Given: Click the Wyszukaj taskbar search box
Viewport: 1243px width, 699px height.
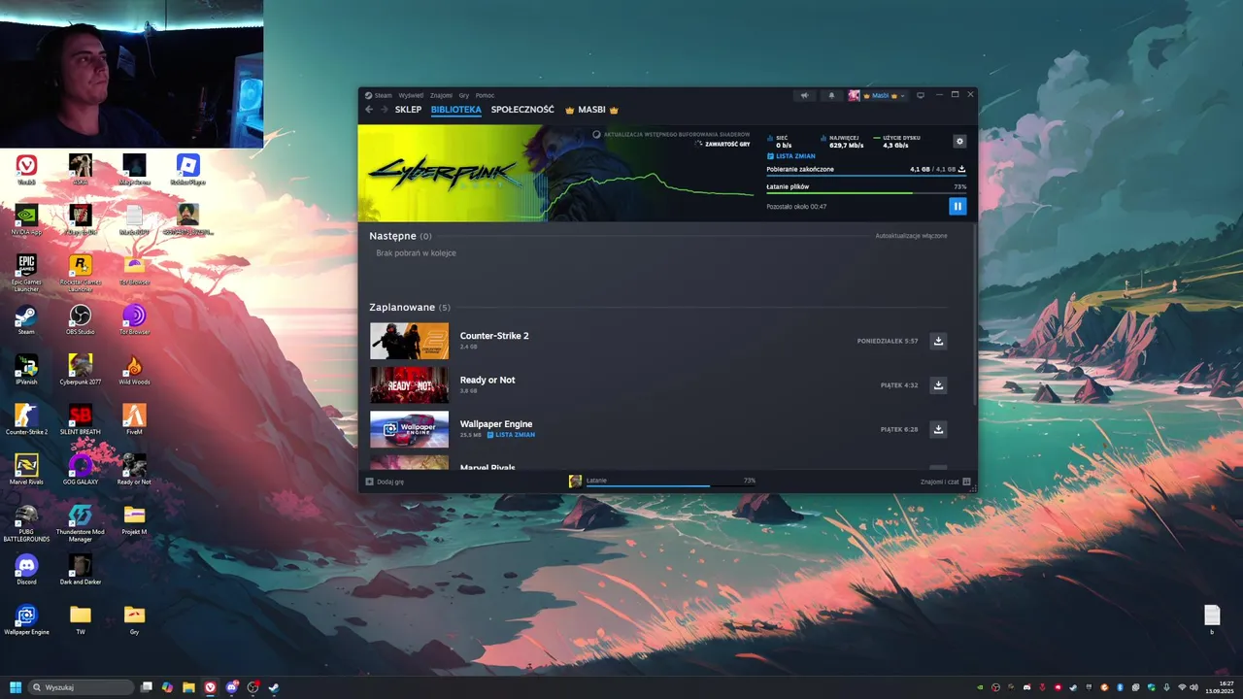Looking at the screenshot, I should click(82, 687).
